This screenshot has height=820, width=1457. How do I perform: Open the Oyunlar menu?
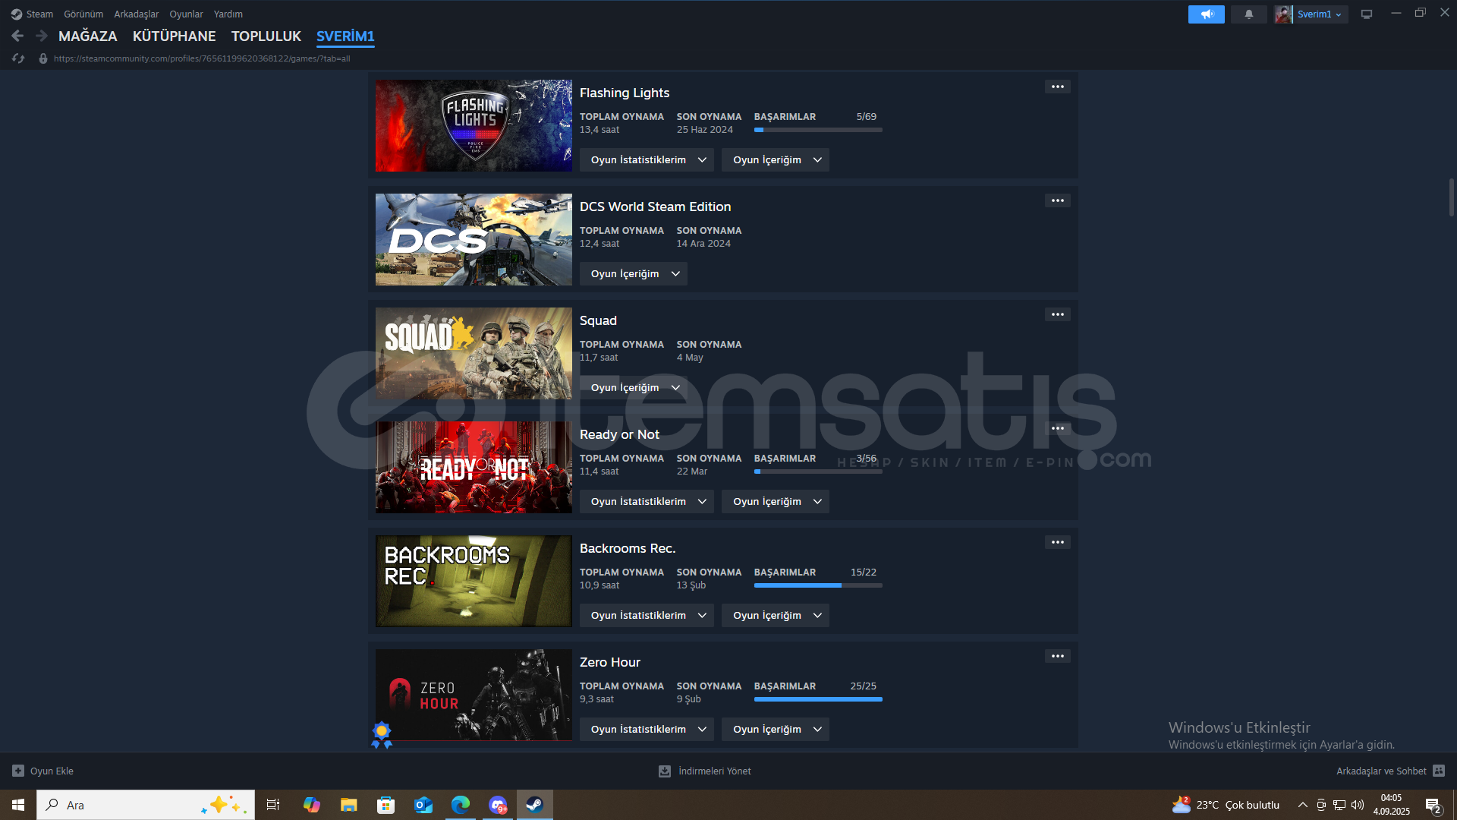pos(186,14)
